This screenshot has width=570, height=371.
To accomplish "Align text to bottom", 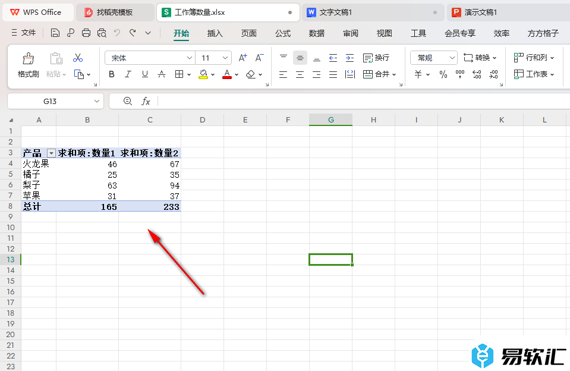I will [x=317, y=58].
